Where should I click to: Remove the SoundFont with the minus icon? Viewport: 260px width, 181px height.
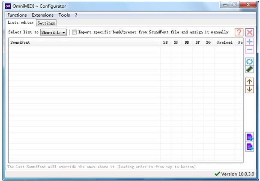[x=249, y=49]
